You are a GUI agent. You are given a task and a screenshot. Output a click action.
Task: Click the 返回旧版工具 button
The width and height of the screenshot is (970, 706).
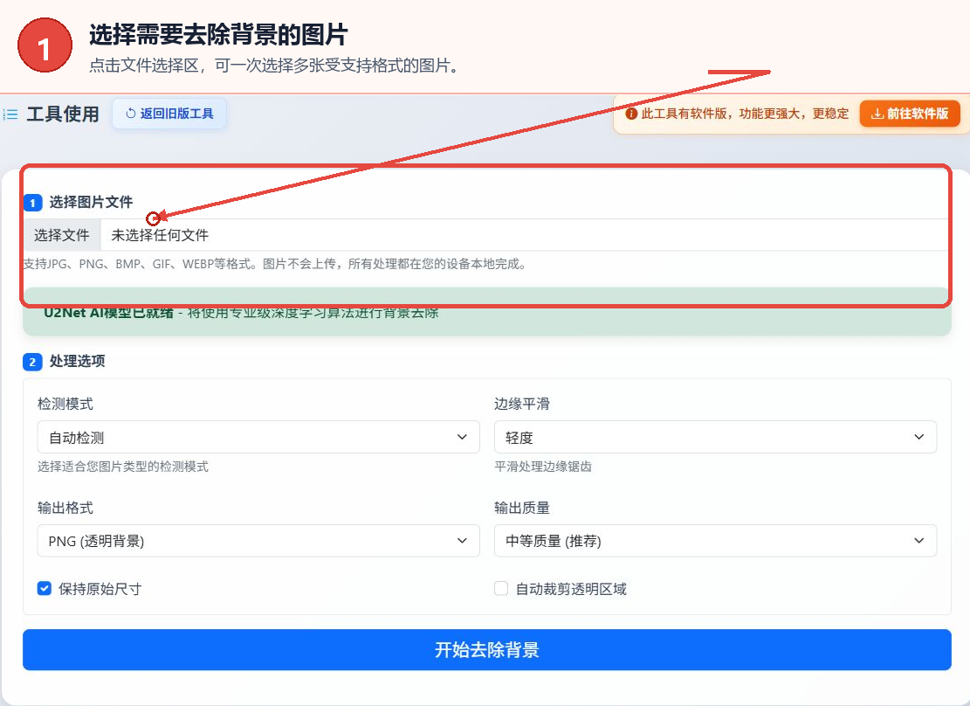tap(169, 114)
